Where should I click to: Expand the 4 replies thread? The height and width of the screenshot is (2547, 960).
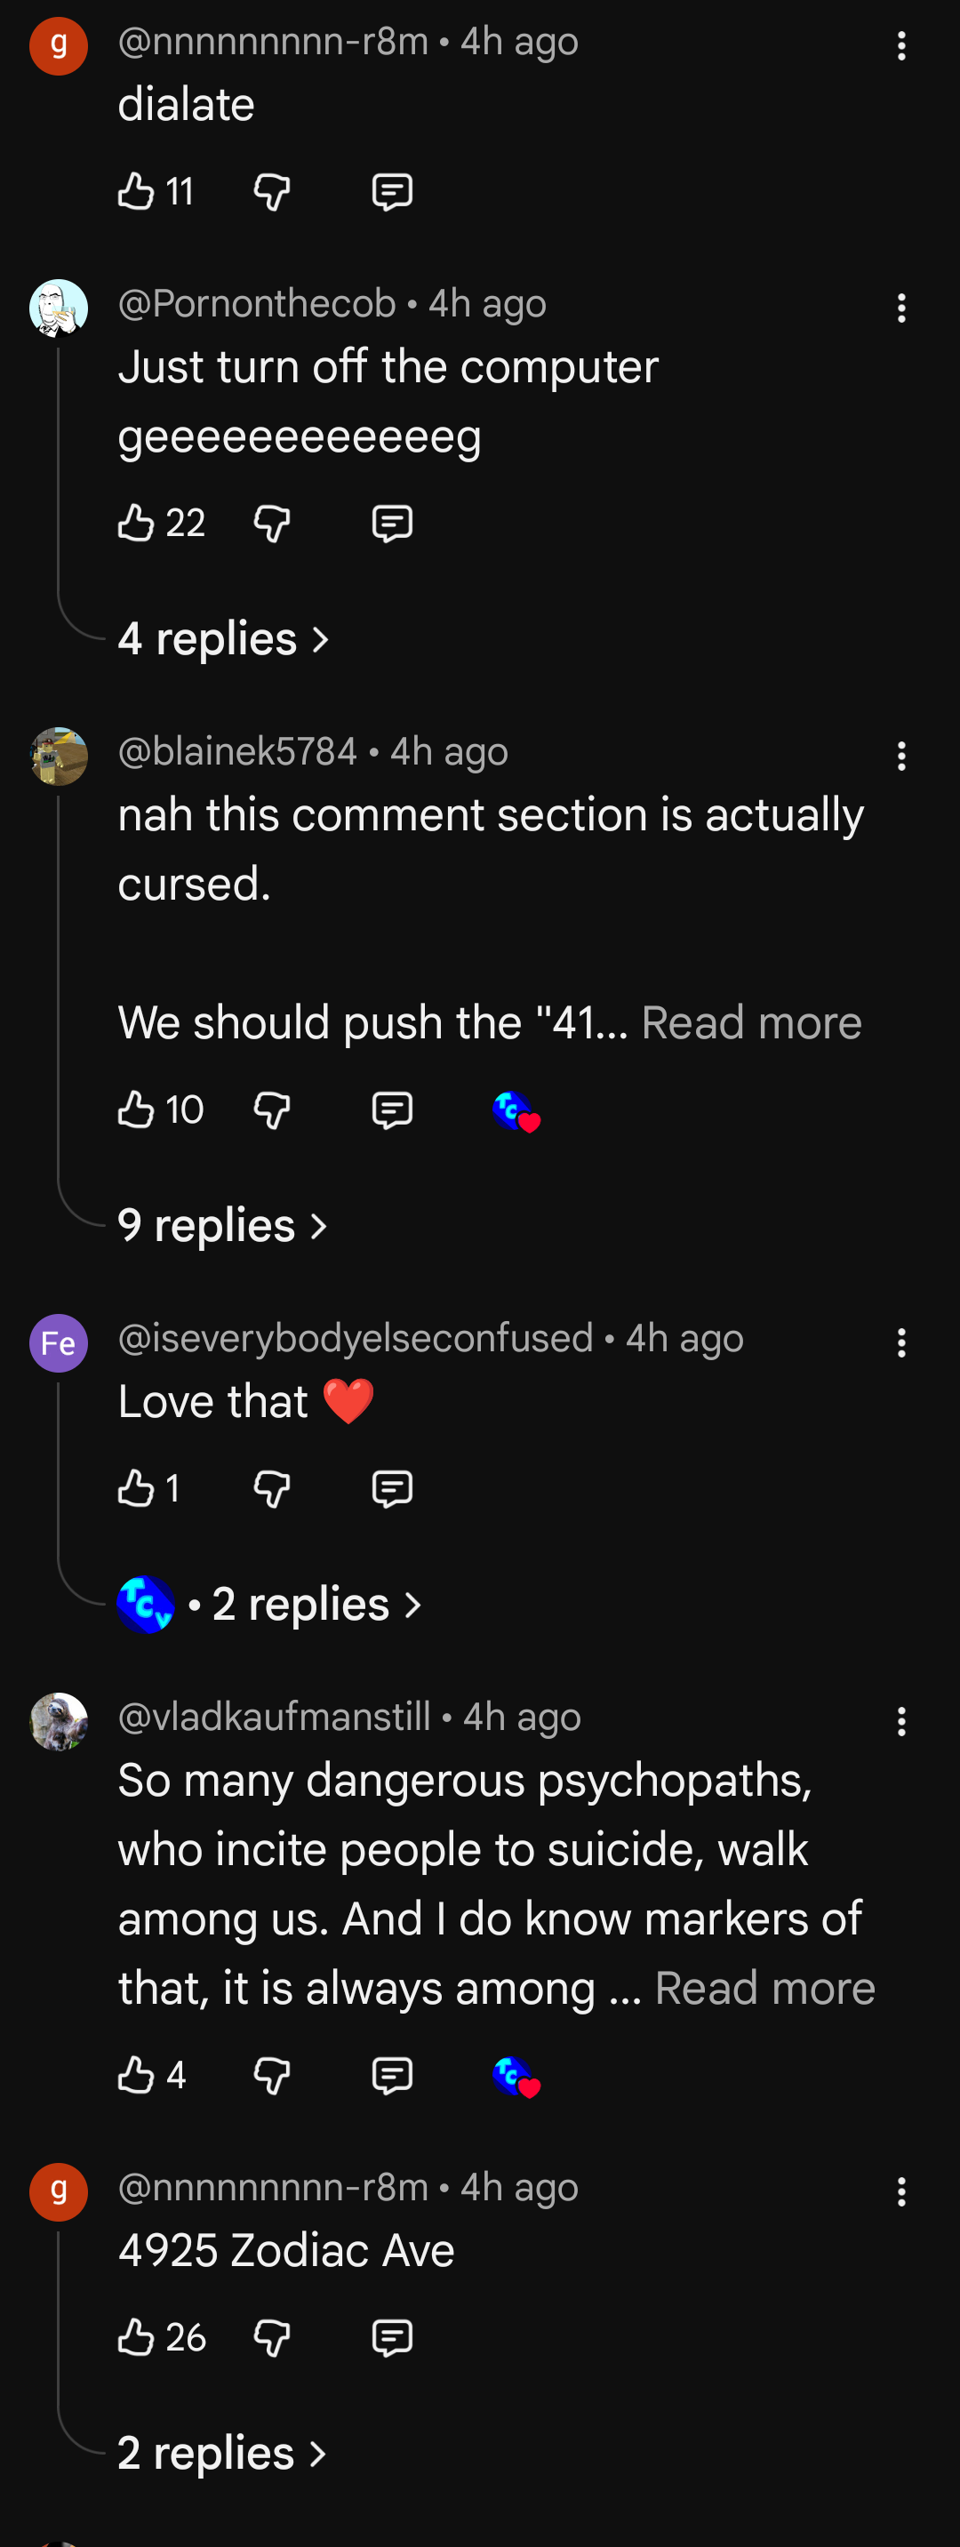(223, 638)
